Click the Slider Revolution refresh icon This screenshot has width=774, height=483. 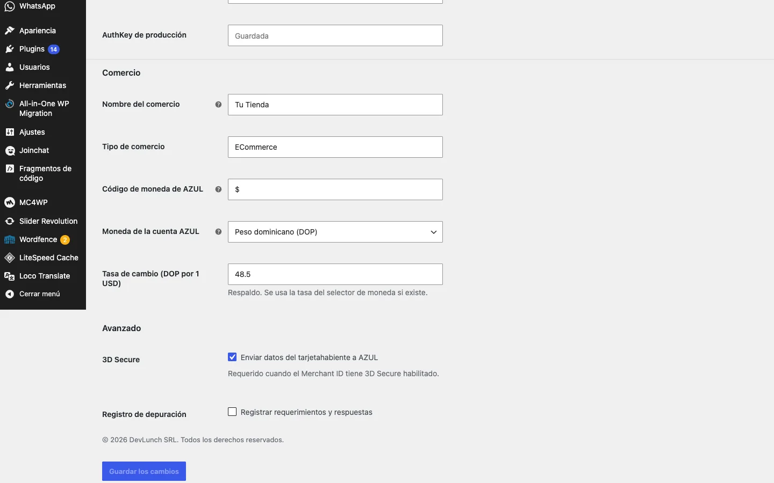pos(10,221)
